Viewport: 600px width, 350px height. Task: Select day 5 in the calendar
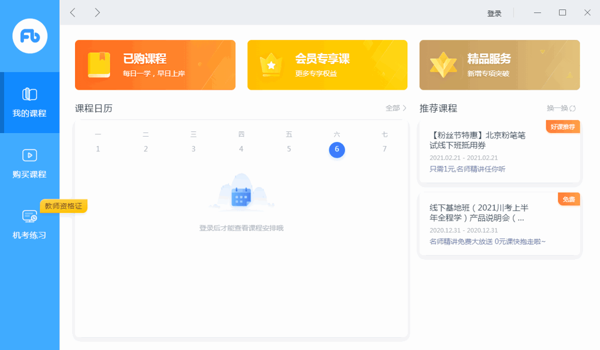(289, 149)
